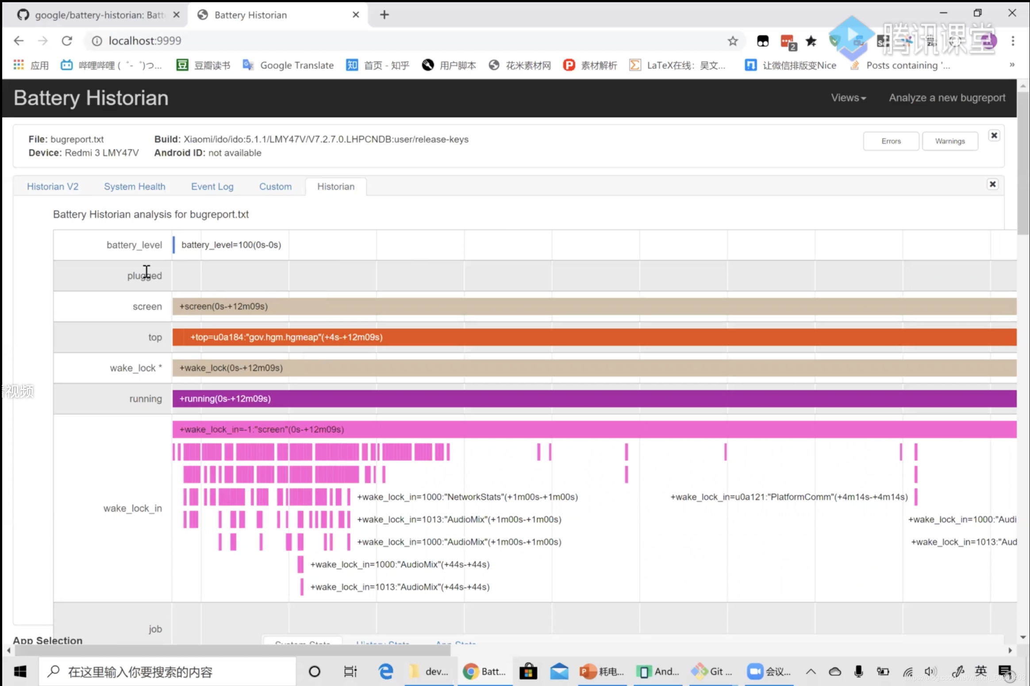The height and width of the screenshot is (686, 1030).
Task: Close the file info panel
Action: pos(994,135)
